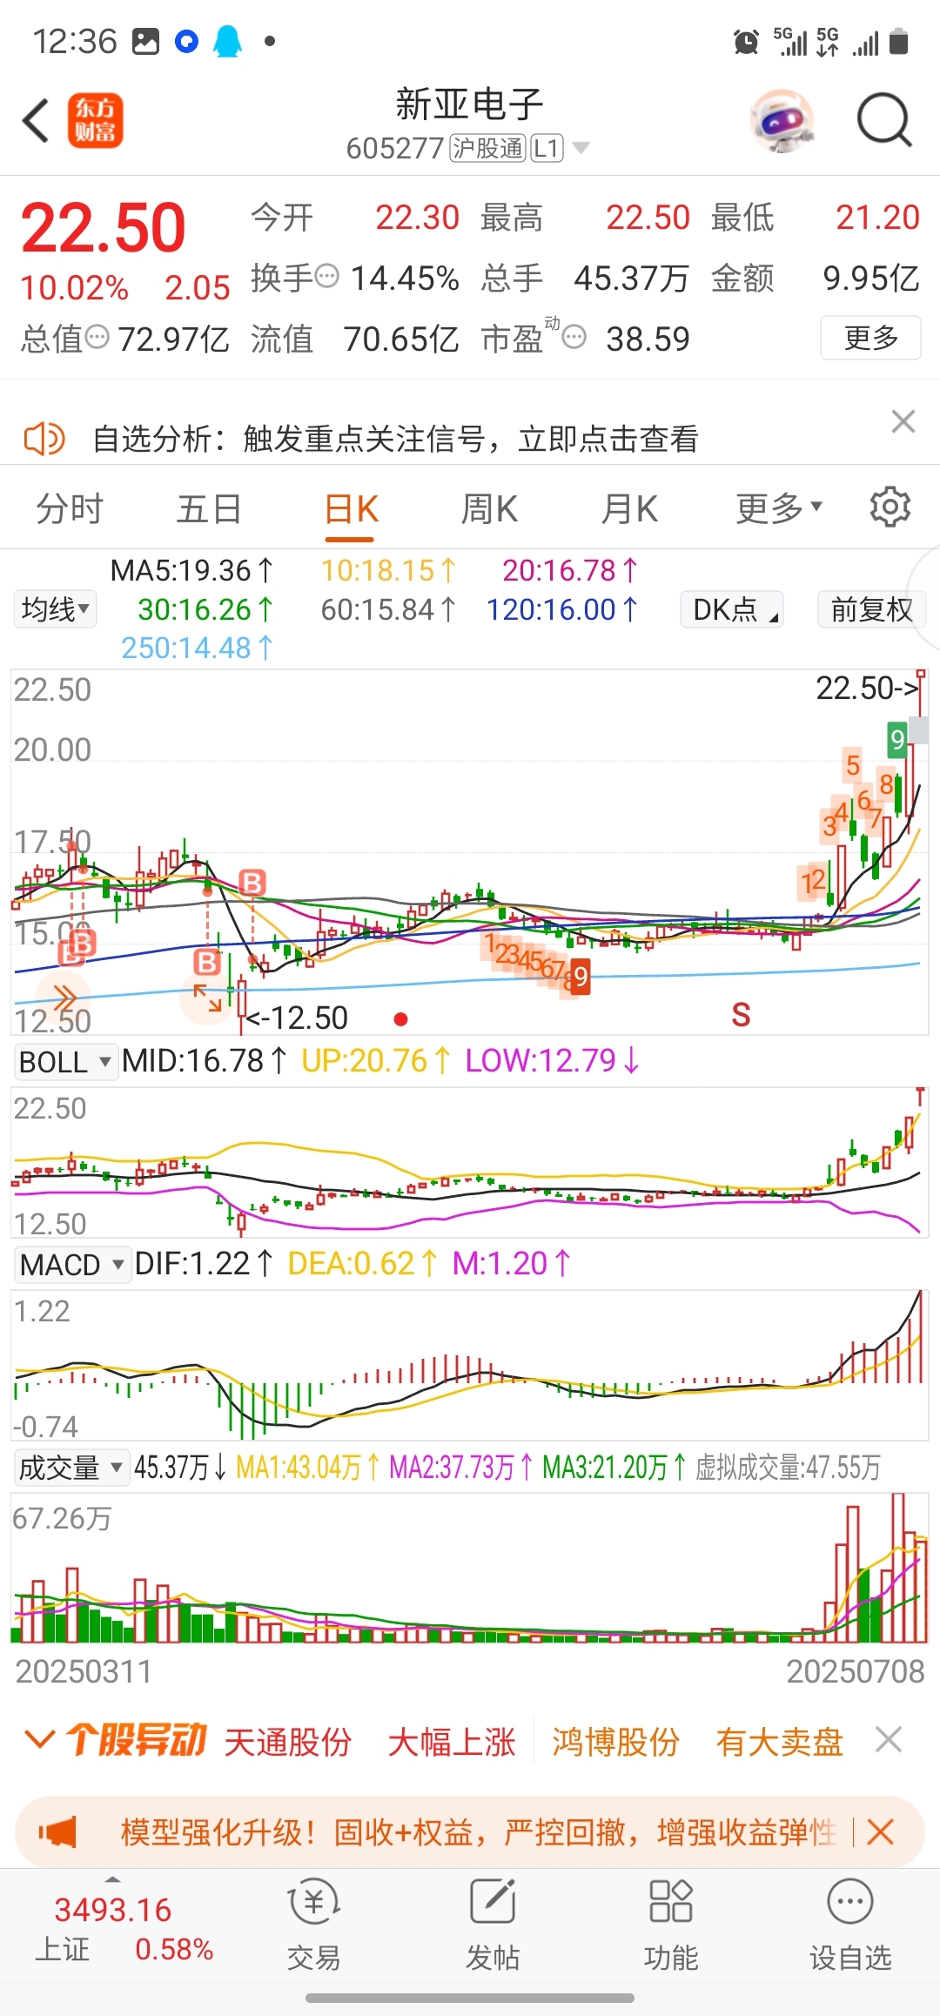The width and height of the screenshot is (940, 2016).
Task: Tap the diagonal arrows fullscreen icon
Action: coord(207,998)
